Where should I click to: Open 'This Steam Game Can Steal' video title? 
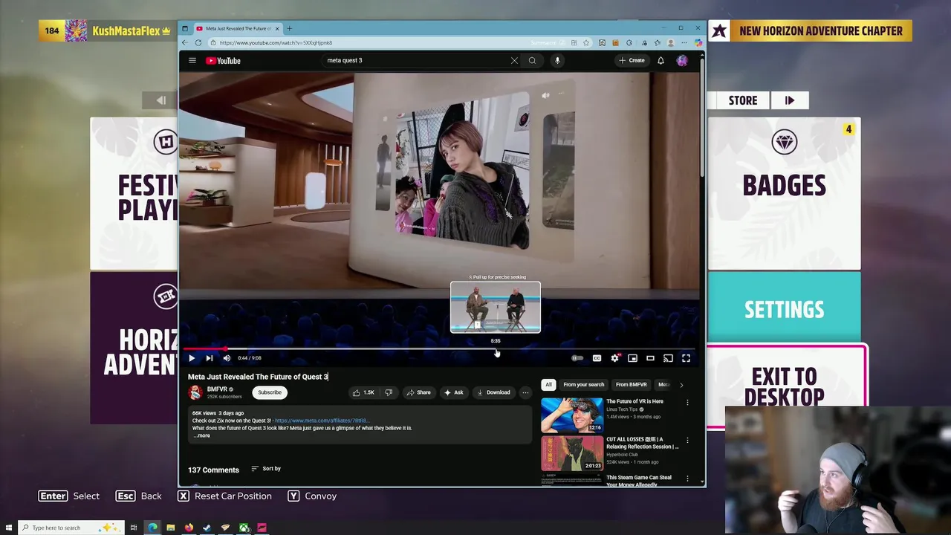pyautogui.click(x=639, y=481)
